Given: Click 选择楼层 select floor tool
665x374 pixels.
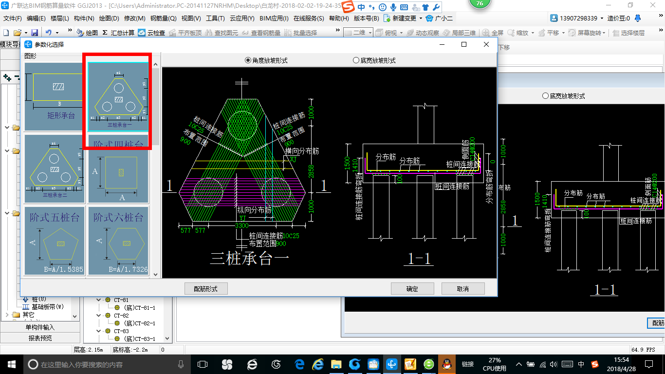Looking at the screenshot, I should coord(628,33).
